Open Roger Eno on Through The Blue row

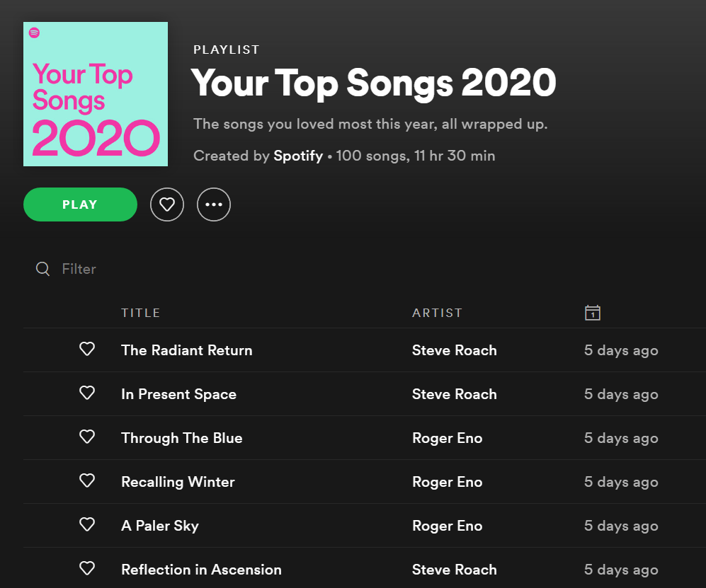[447, 438]
